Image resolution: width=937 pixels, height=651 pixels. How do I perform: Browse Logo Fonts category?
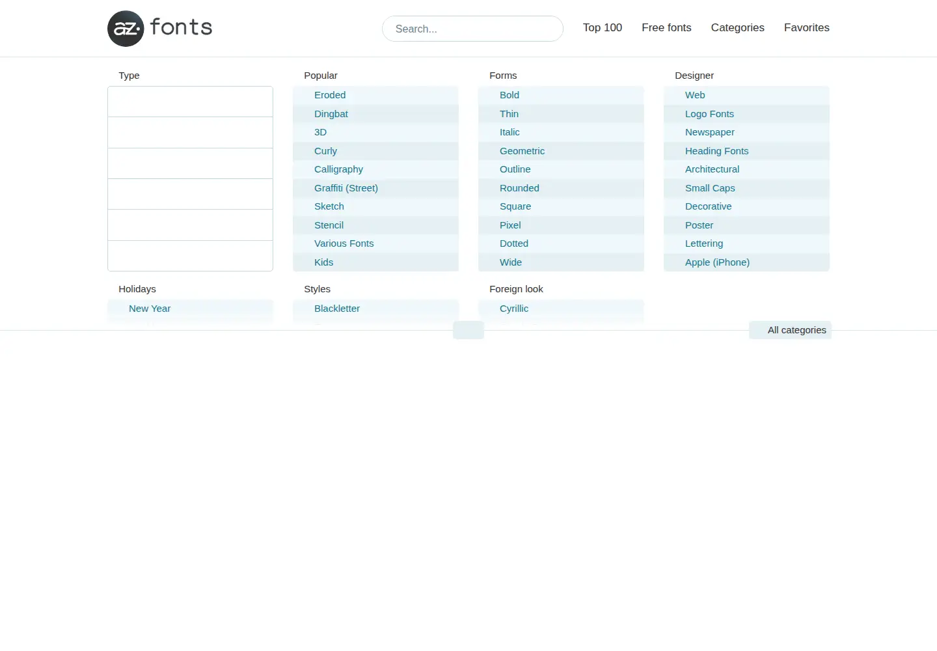[746, 114]
